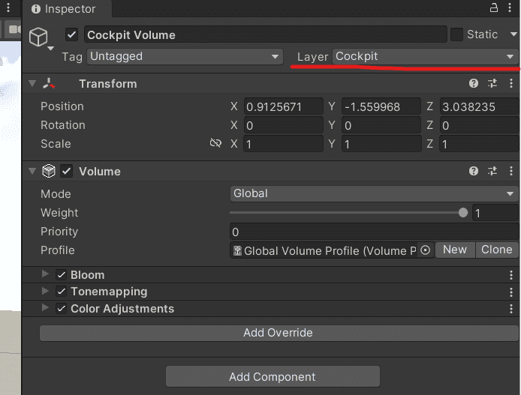Expand the Color Adjustments override
The height and width of the screenshot is (395, 521).
point(45,308)
